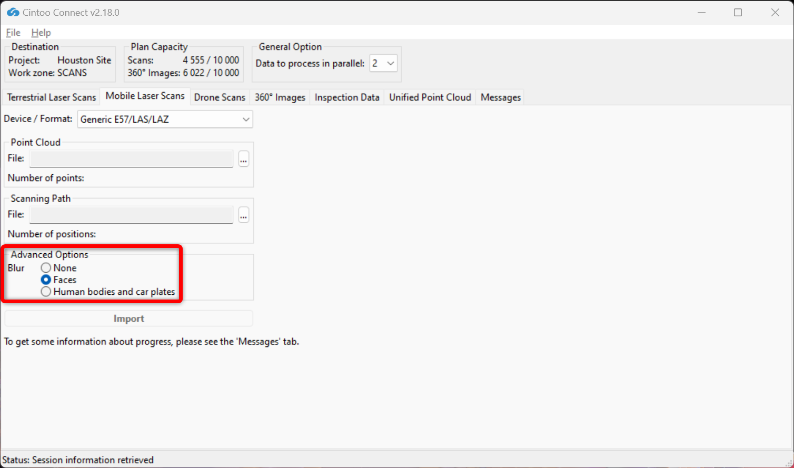View the Messages tab

501,97
